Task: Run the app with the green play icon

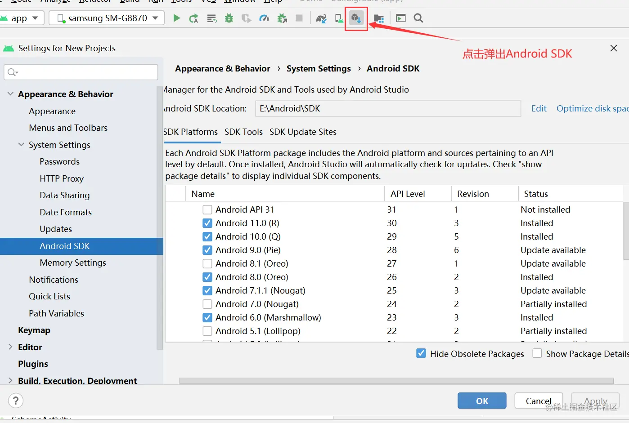Action: coord(176,18)
